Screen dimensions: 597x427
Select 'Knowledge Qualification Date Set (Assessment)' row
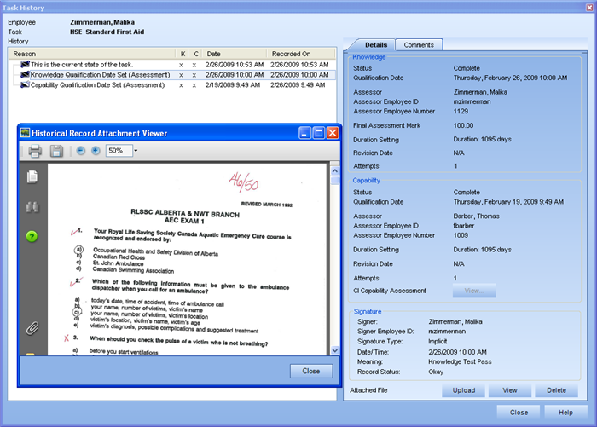[x=172, y=75]
